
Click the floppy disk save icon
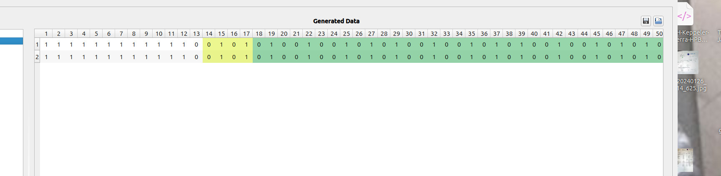pyautogui.click(x=646, y=21)
